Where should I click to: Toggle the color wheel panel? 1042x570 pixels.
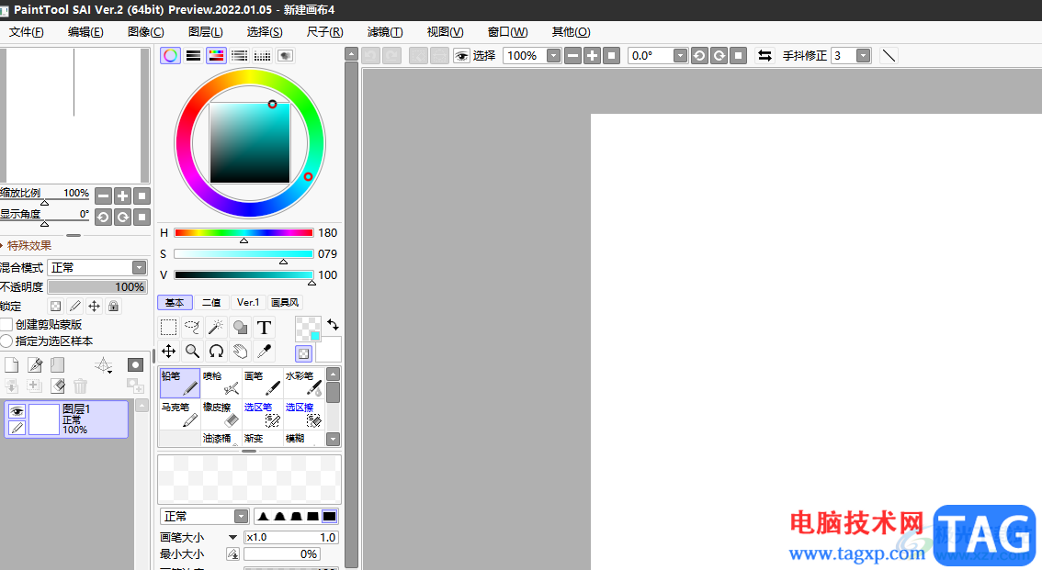[x=170, y=56]
